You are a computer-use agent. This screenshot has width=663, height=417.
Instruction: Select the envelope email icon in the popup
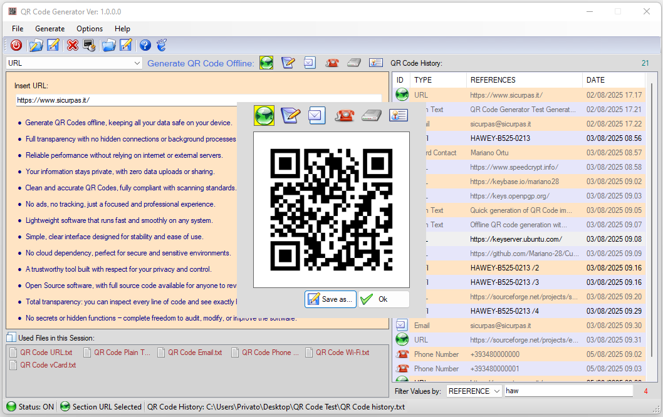click(x=317, y=115)
